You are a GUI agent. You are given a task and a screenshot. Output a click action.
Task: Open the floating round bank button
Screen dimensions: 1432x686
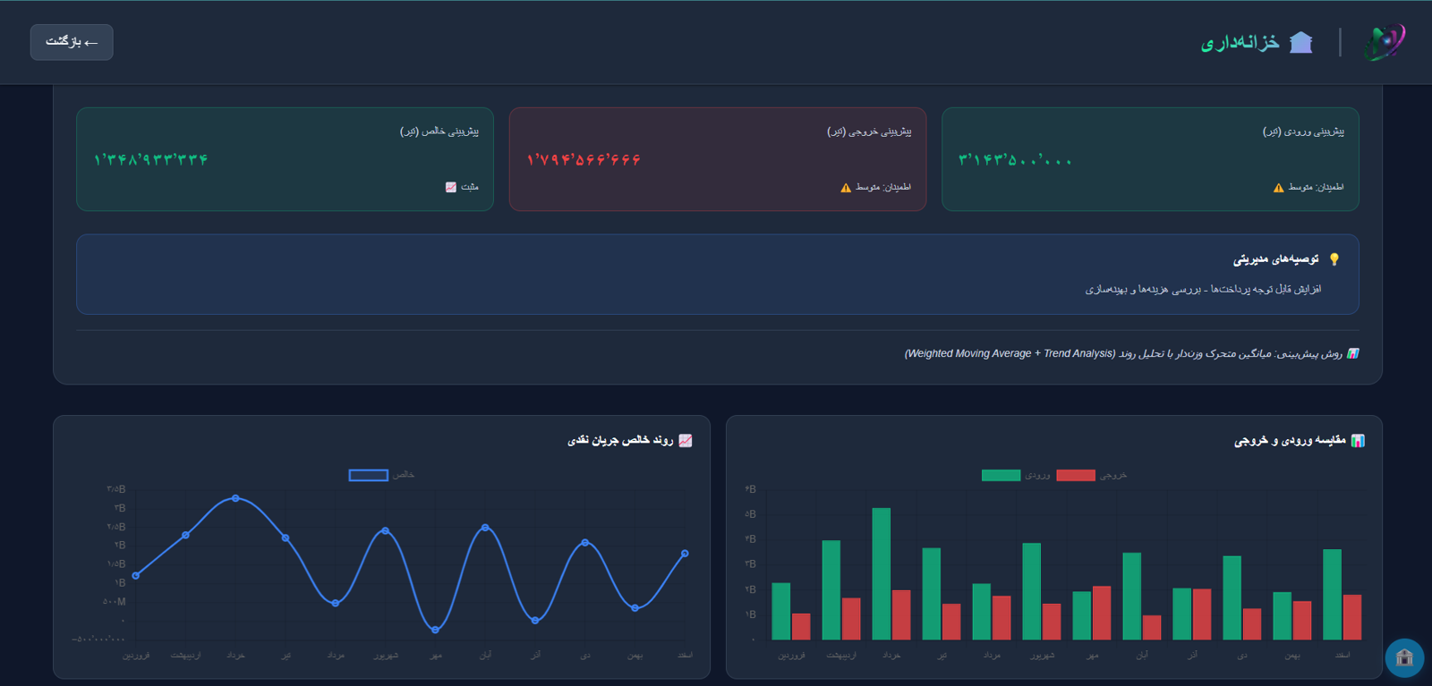[1404, 658]
